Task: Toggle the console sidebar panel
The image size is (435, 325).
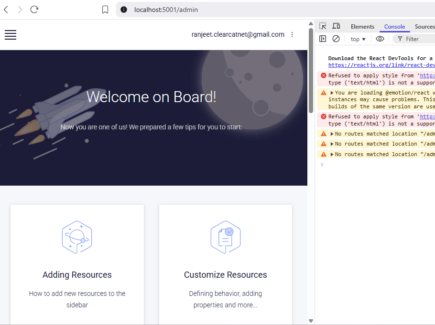Action: pos(323,39)
